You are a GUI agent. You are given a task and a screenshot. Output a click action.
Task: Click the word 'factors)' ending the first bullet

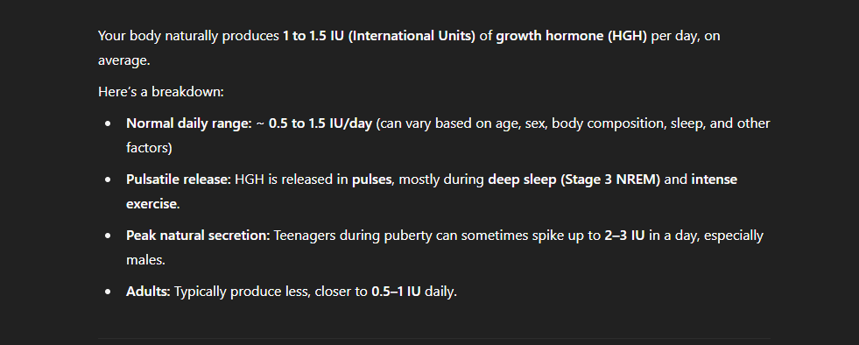tap(149, 148)
